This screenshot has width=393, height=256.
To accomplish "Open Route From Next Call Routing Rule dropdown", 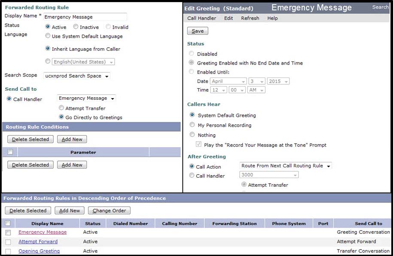I will point(286,166).
